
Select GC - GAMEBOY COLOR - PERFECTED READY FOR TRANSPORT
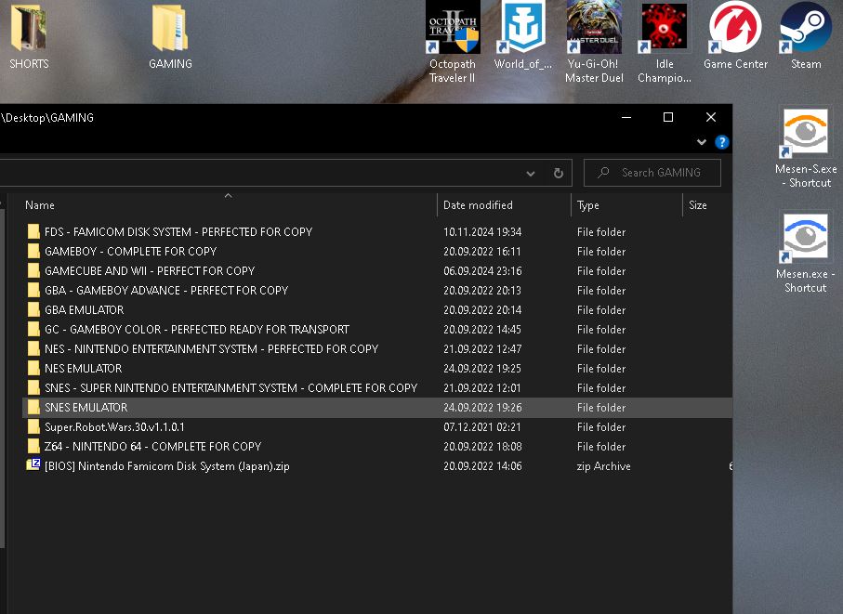[x=197, y=329]
